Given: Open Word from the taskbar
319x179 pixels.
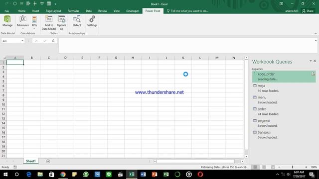Looking at the screenshot, I should (x=143, y=175).
